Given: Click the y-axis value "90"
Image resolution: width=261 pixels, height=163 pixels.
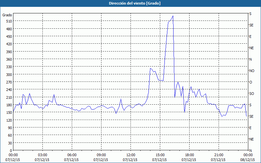Looking at the screenshot, I should point(10,128).
